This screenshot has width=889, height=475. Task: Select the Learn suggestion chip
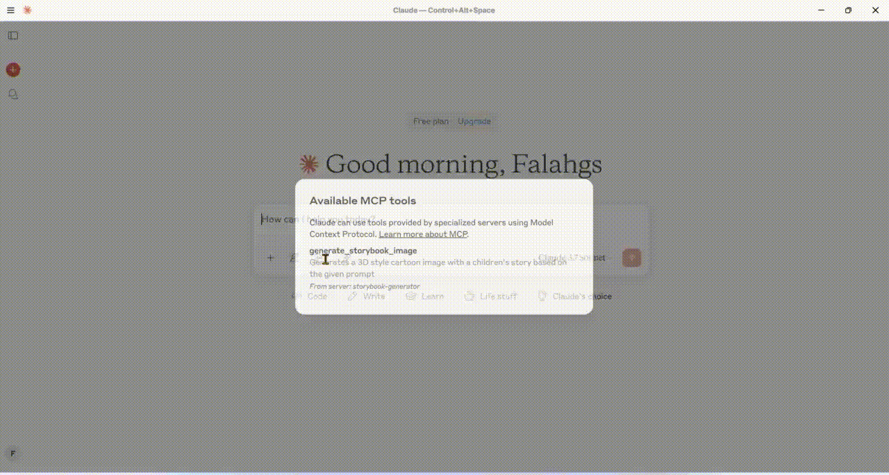pos(425,296)
